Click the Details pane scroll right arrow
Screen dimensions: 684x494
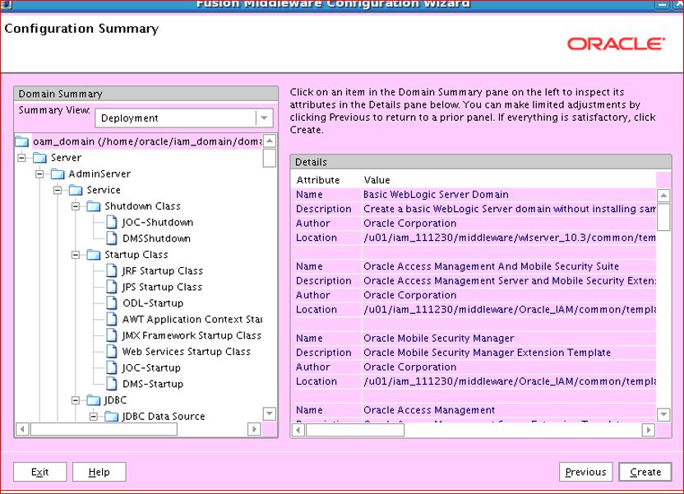648,430
